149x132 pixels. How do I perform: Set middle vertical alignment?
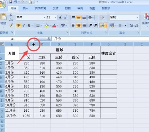coord(79,17)
